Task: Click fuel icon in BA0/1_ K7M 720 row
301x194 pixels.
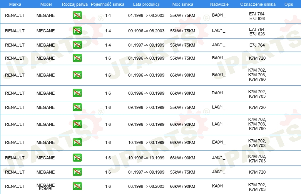Action: pyautogui.click(x=77, y=58)
